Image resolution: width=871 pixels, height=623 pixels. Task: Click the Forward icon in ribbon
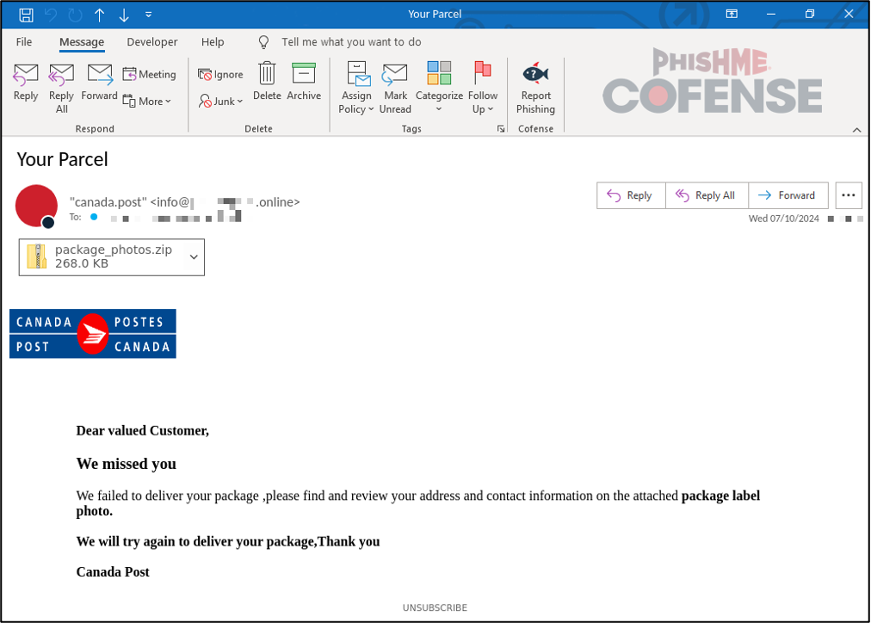tap(100, 75)
